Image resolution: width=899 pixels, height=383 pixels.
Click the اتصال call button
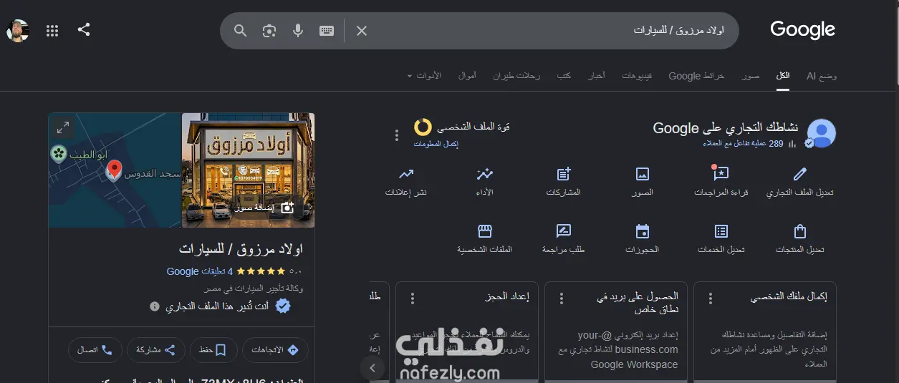tap(95, 350)
